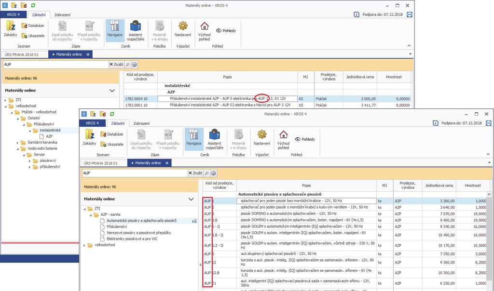Toggle Navigace in the back window ribbon
494x291 pixels.
click(x=115, y=29)
